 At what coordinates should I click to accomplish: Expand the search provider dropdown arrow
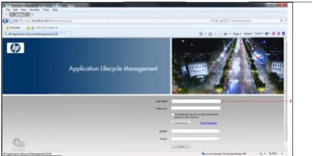(286, 21)
